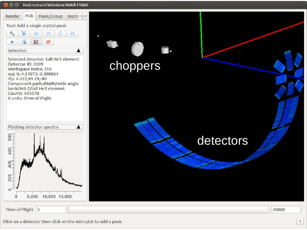Open the Mask/Group tab
Viewport: 307px width, 230px height.
pos(50,16)
